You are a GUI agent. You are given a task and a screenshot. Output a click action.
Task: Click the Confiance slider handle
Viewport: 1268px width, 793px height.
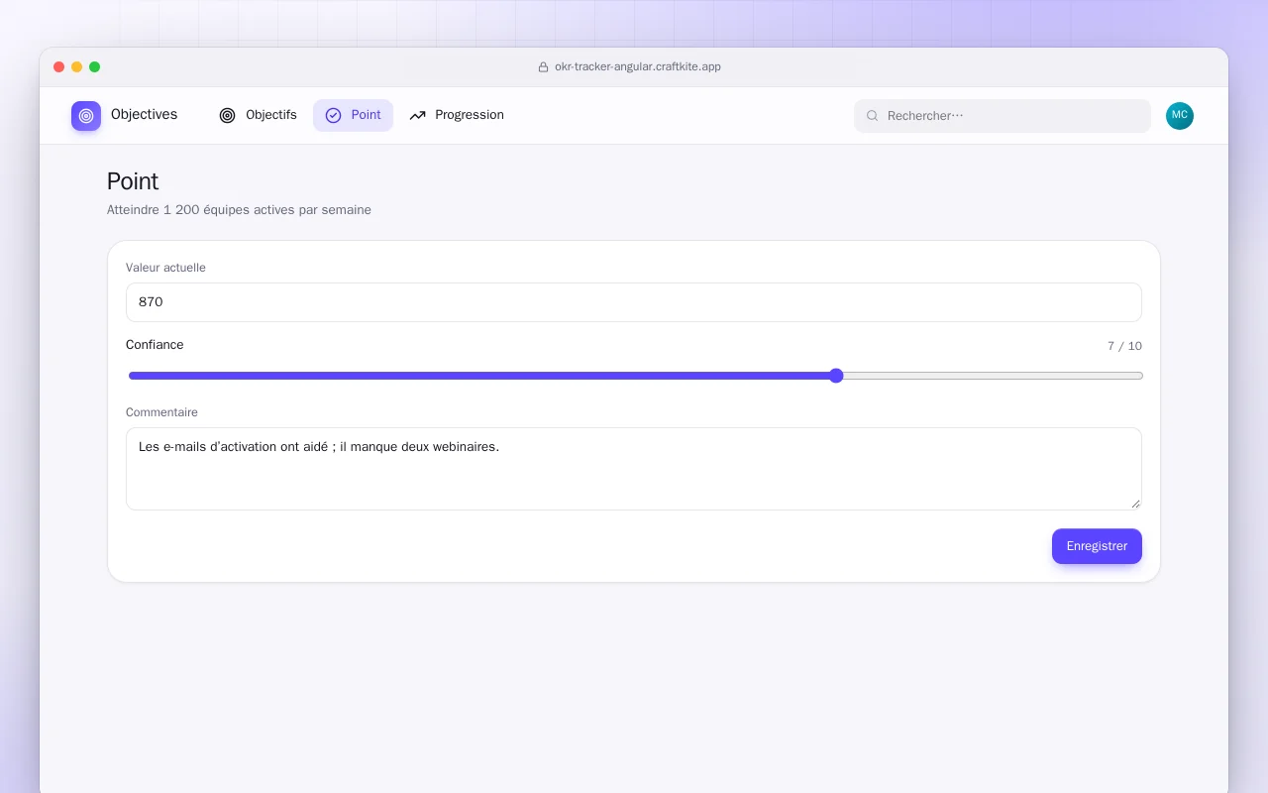point(836,376)
